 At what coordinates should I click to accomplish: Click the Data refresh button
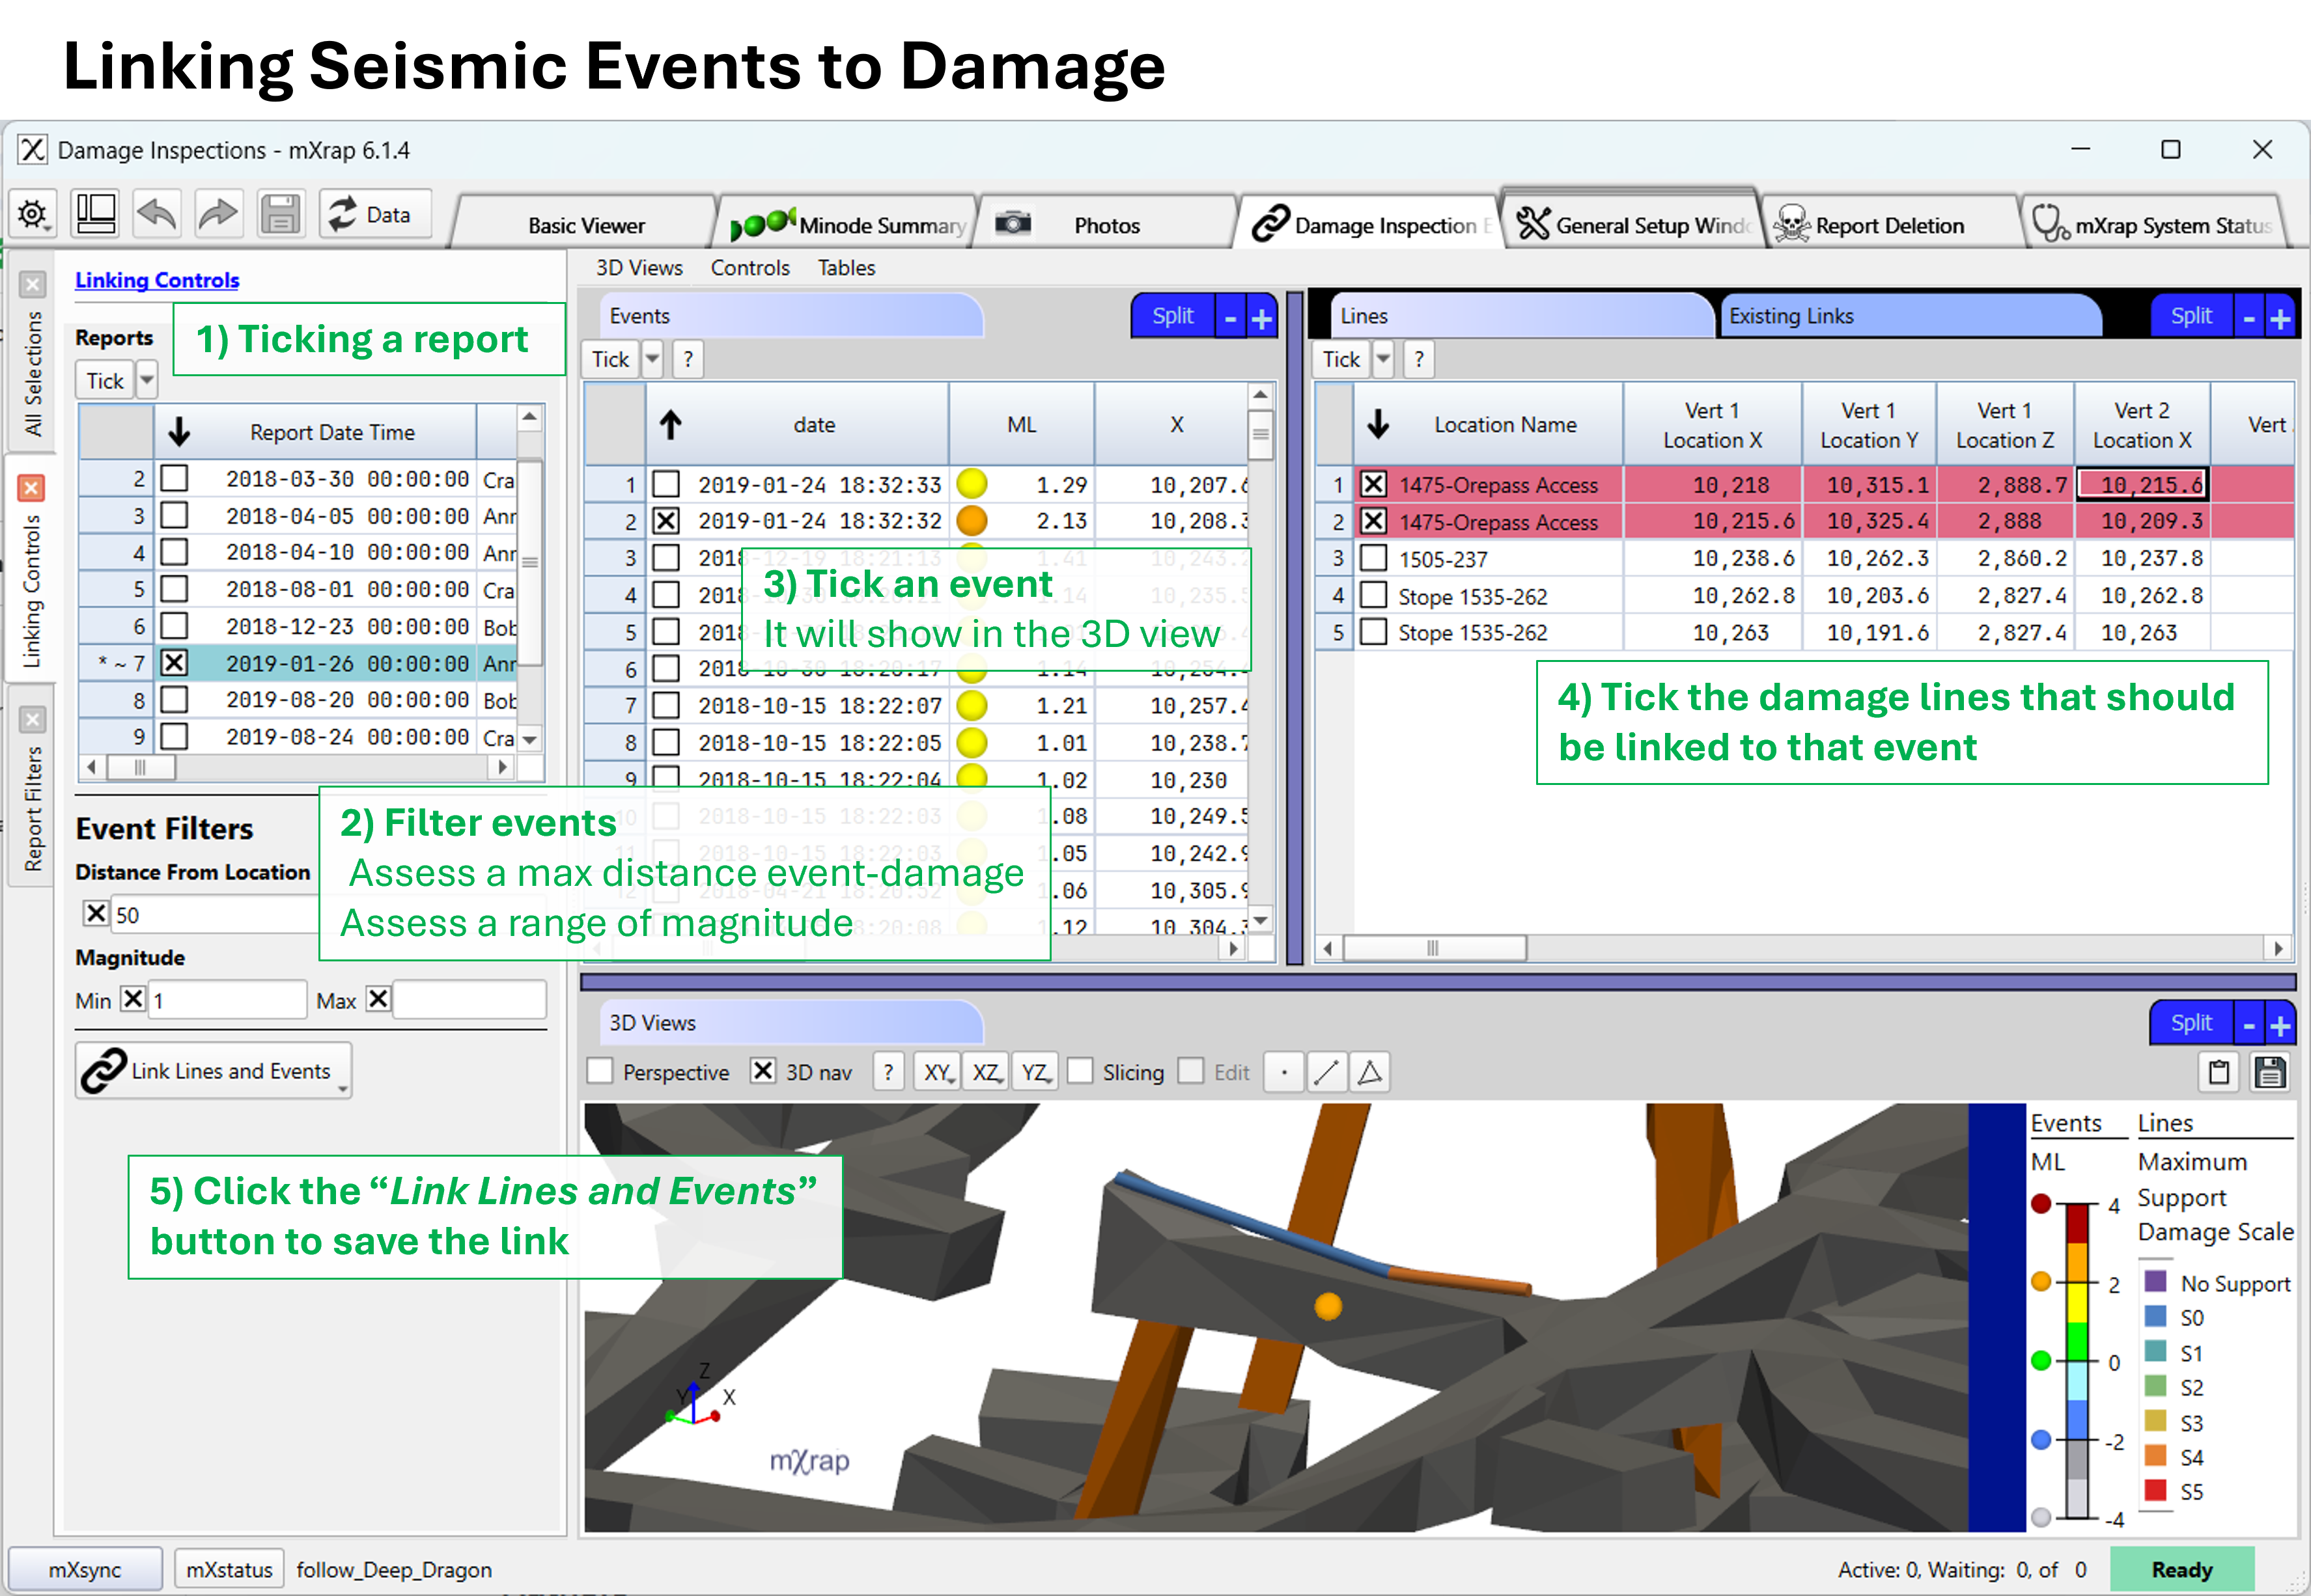(375, 214)
